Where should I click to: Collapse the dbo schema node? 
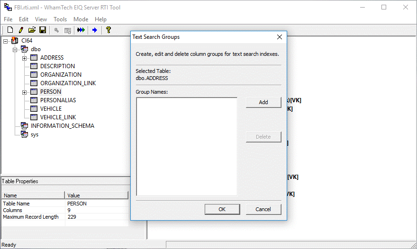tap(15, 49)
